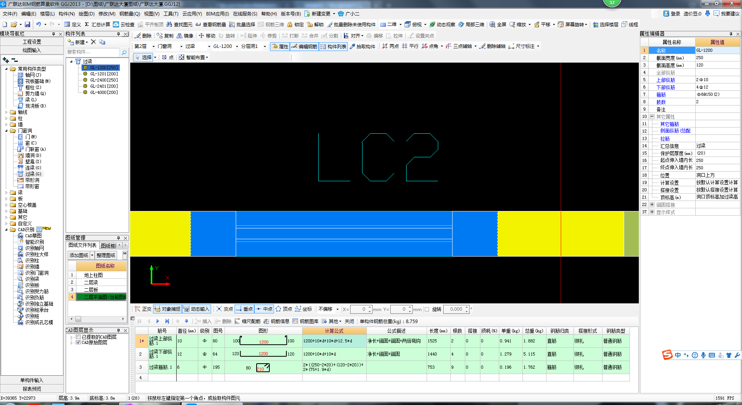742x405 pixels.
Task: Delete component with X icon in 构件列表
Action: click(x=93, y=42)
